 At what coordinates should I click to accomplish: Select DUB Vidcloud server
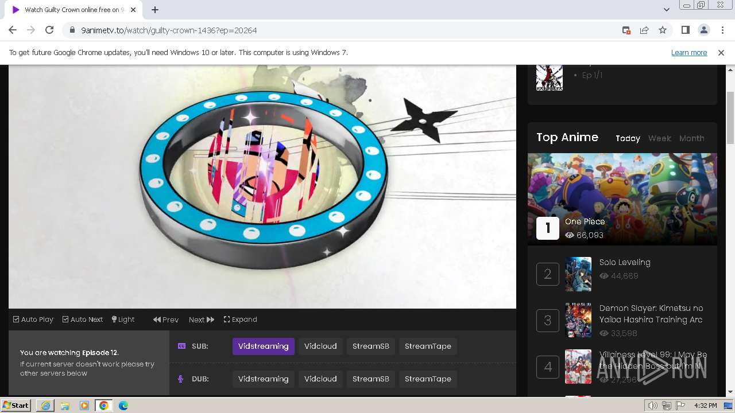[x=320, y=379]
